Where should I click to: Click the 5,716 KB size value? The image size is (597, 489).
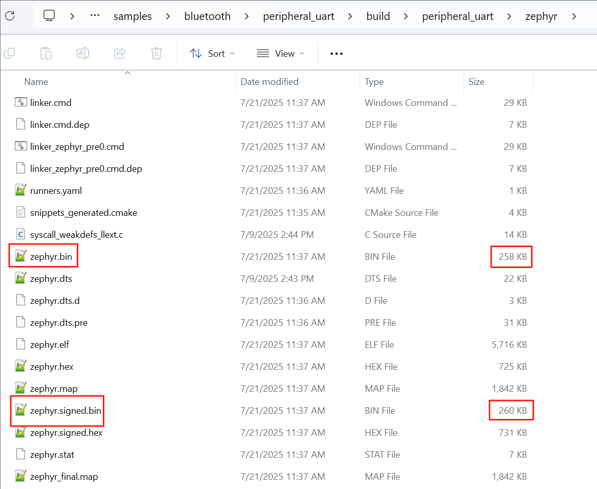[509, 344]
